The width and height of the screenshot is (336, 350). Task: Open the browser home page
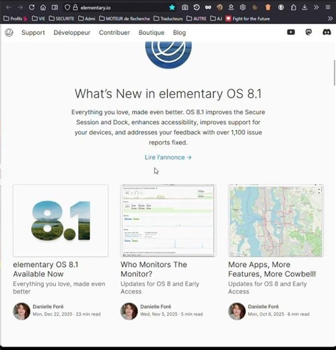pyautogui.click(x=43, y=7)
